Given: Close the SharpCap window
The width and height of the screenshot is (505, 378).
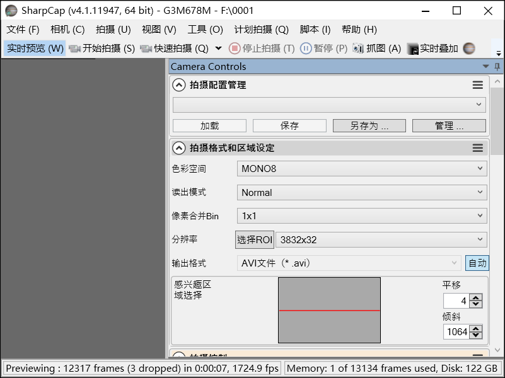Looking at the screenshot, I should [x=488, y=11].
